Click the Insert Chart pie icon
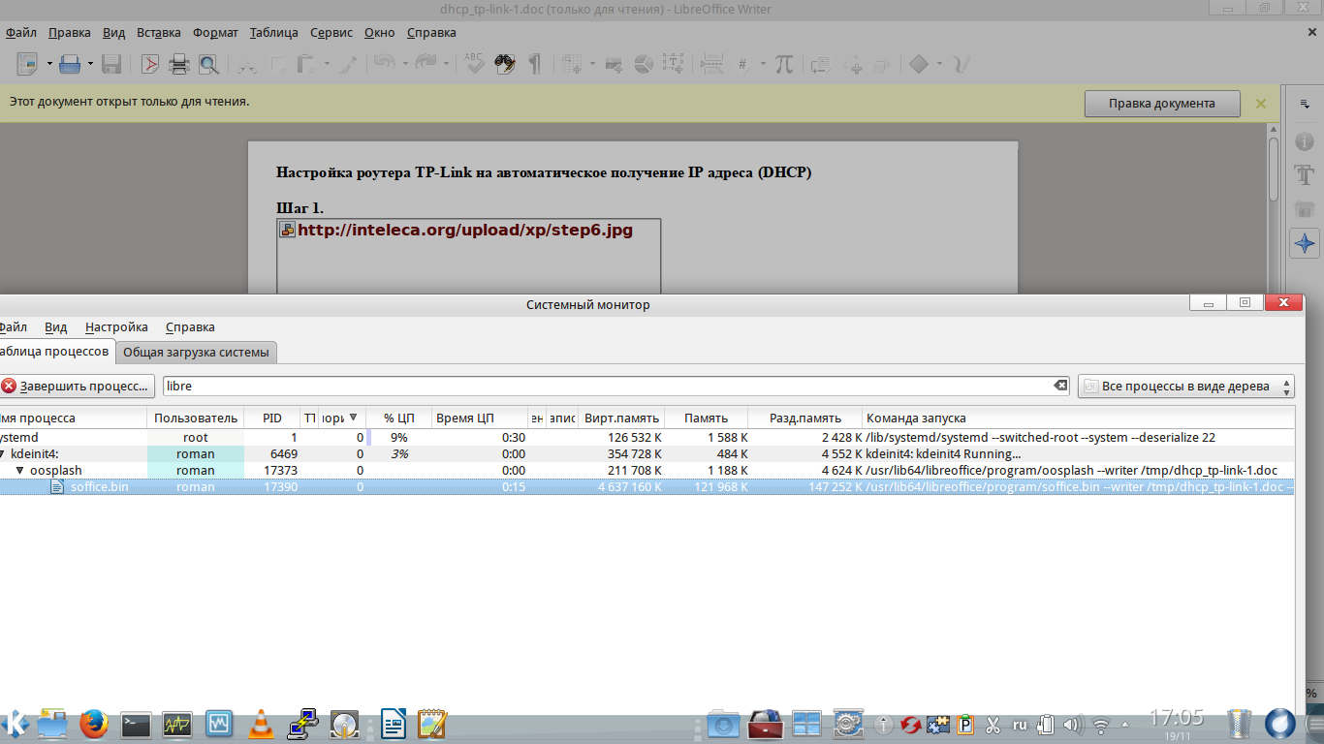 click(643, 64)
